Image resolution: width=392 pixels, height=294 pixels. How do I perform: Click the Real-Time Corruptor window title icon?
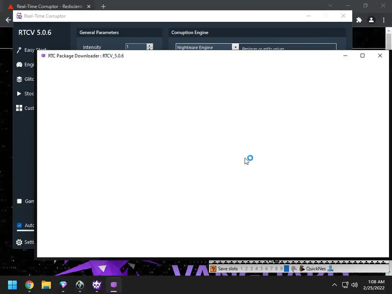coord(19,16)
